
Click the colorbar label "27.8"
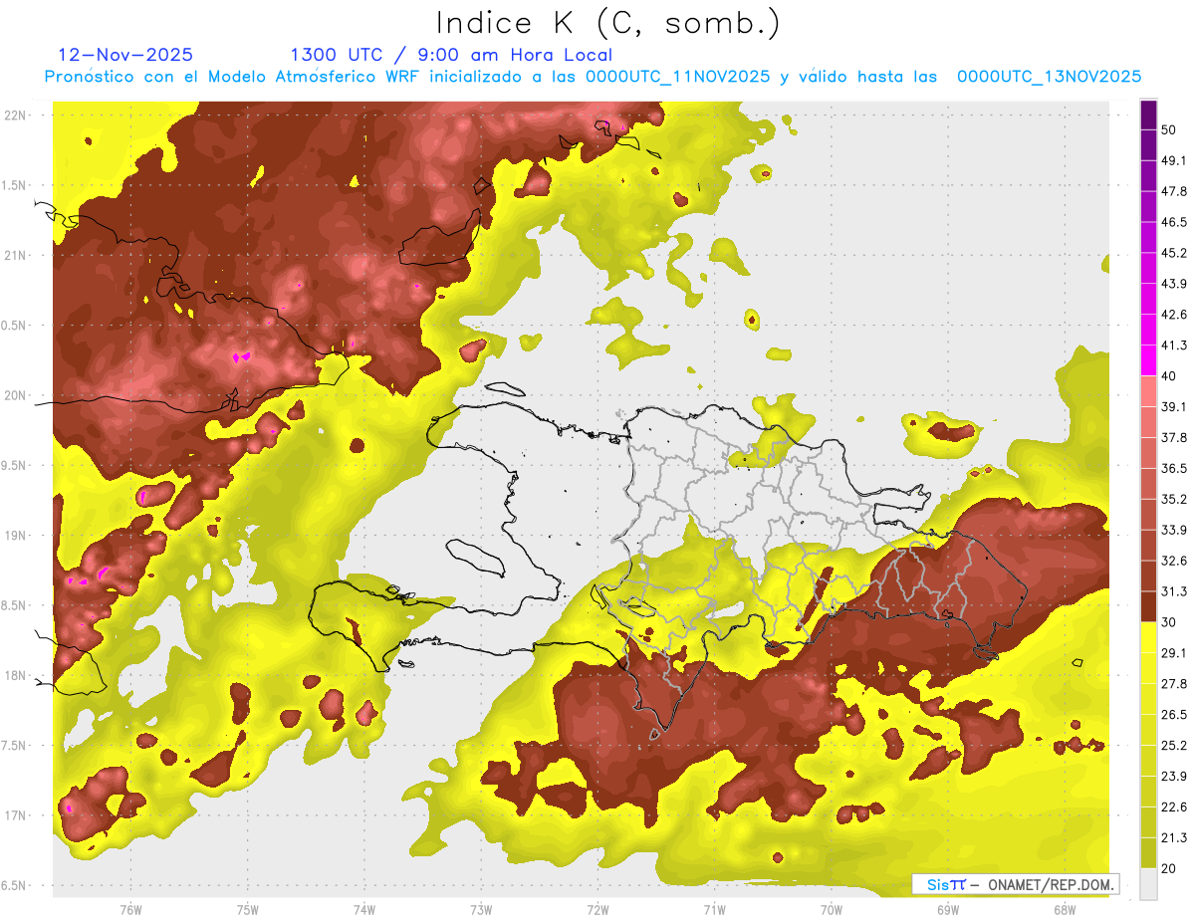[1173, 684]
